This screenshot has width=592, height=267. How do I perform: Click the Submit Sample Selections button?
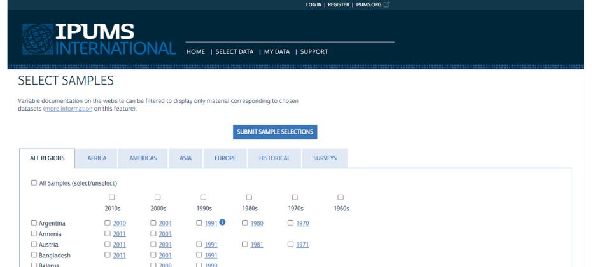tap(275, 132)
